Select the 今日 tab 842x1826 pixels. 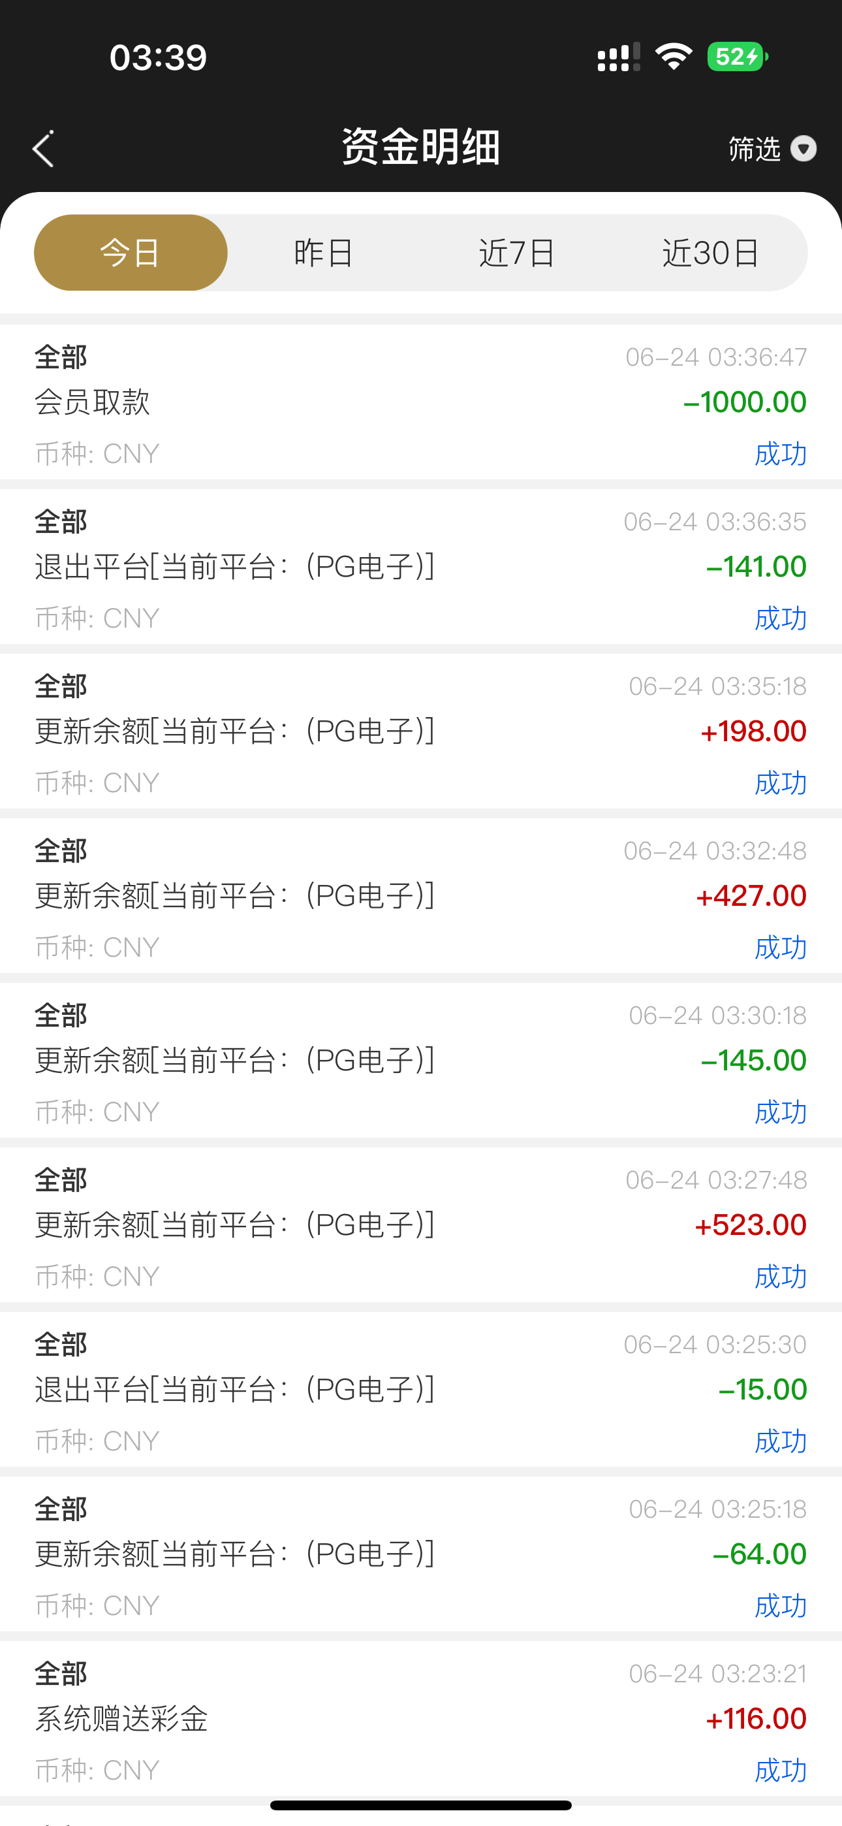coord(131,253)
